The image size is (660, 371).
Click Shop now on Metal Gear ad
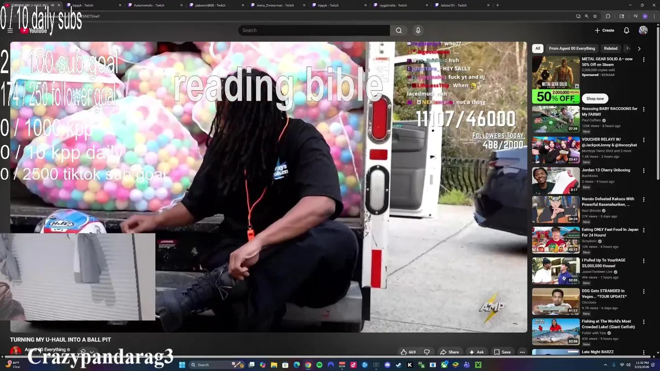595,98
